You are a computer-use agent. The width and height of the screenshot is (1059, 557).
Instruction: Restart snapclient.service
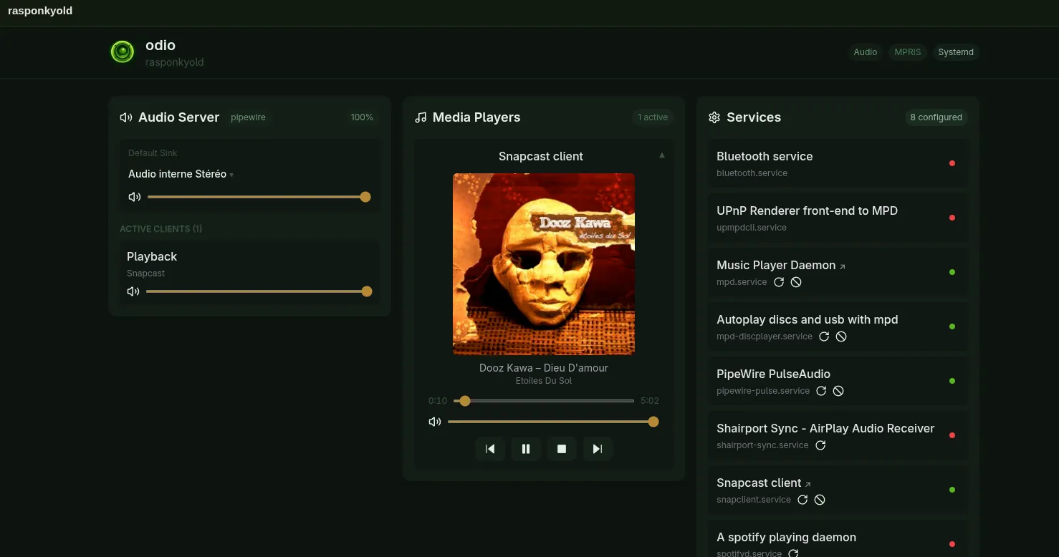pos(802,500)
